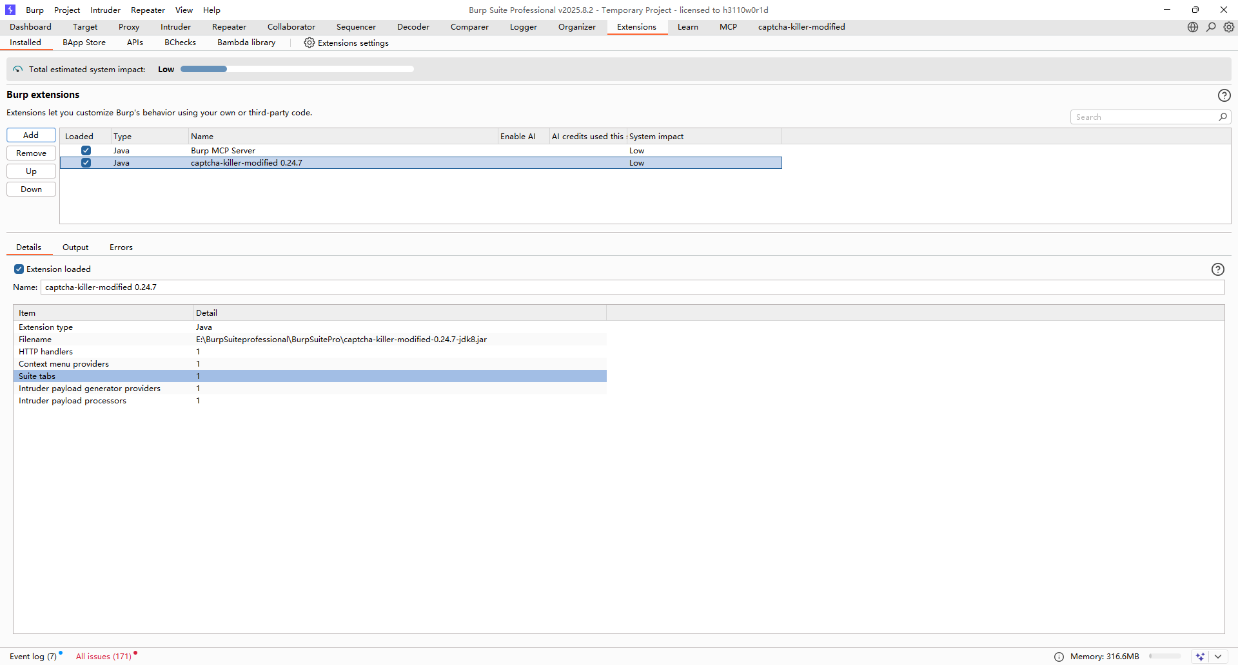The width and height of the screenshot is (1238, 665).
Task: Switch to the BApp Store tab
Action: tap(84, 43)
